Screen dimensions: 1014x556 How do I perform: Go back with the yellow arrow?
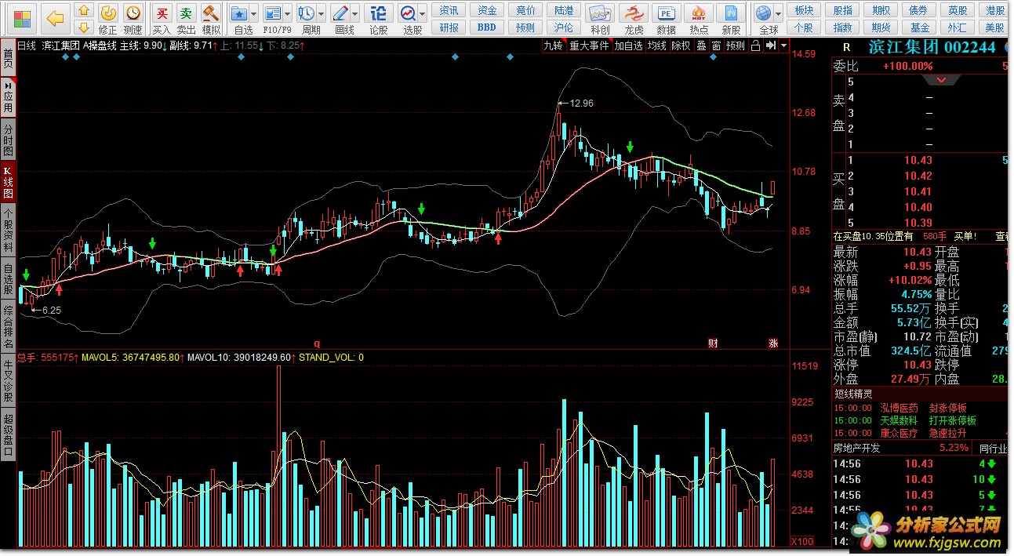pyautogui.click(x=54, y=18)
